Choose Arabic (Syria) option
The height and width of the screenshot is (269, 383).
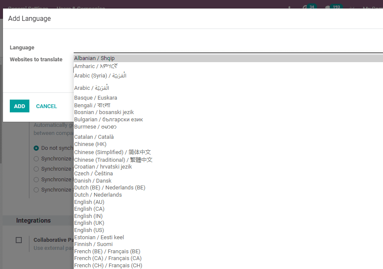(x=228, y=76)
